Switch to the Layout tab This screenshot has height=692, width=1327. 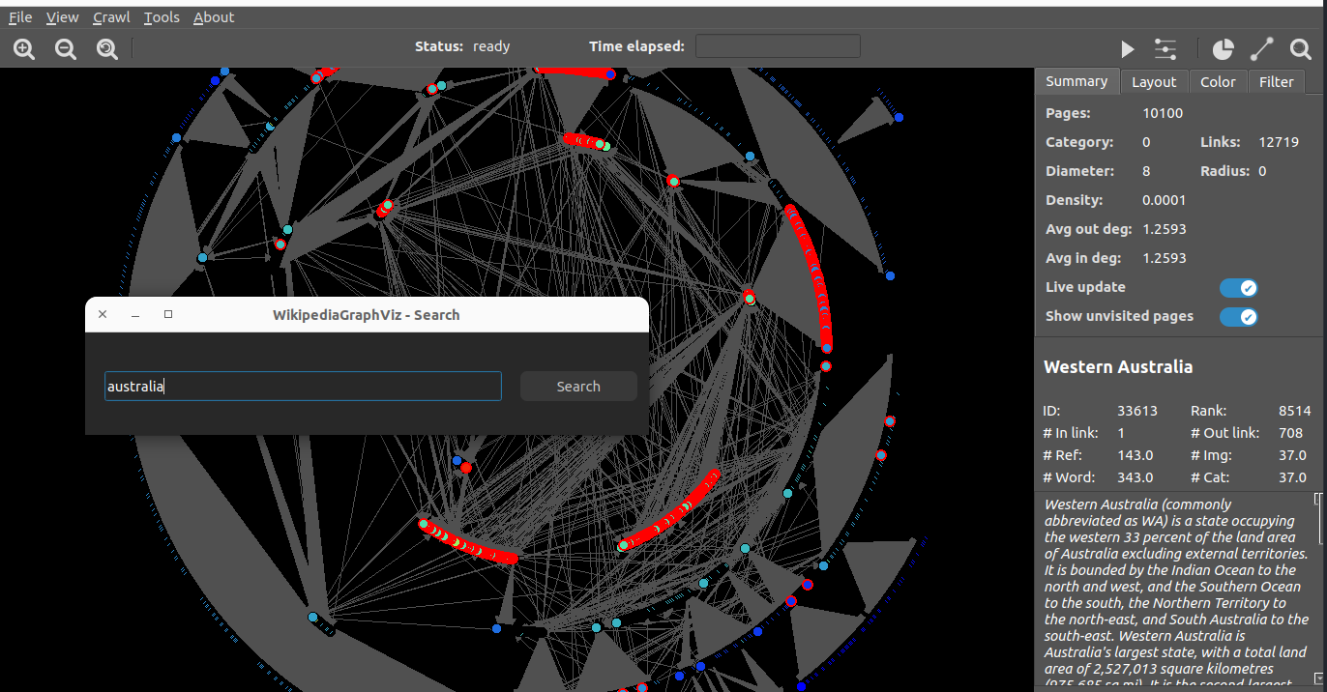pos(1154,82)
